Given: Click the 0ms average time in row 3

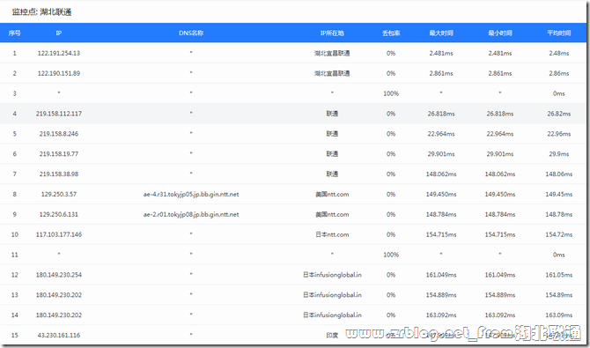Looking at the screenshot, I should [559, 93].
